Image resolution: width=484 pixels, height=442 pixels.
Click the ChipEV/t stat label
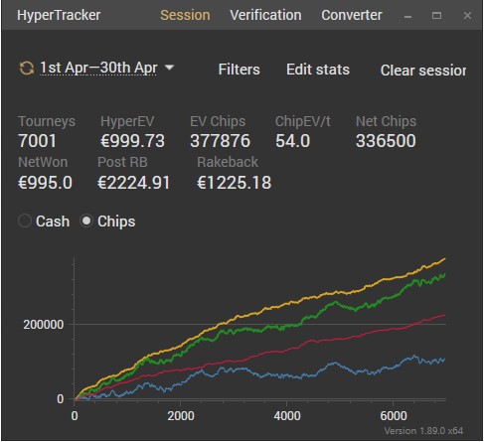pos(303,121)
